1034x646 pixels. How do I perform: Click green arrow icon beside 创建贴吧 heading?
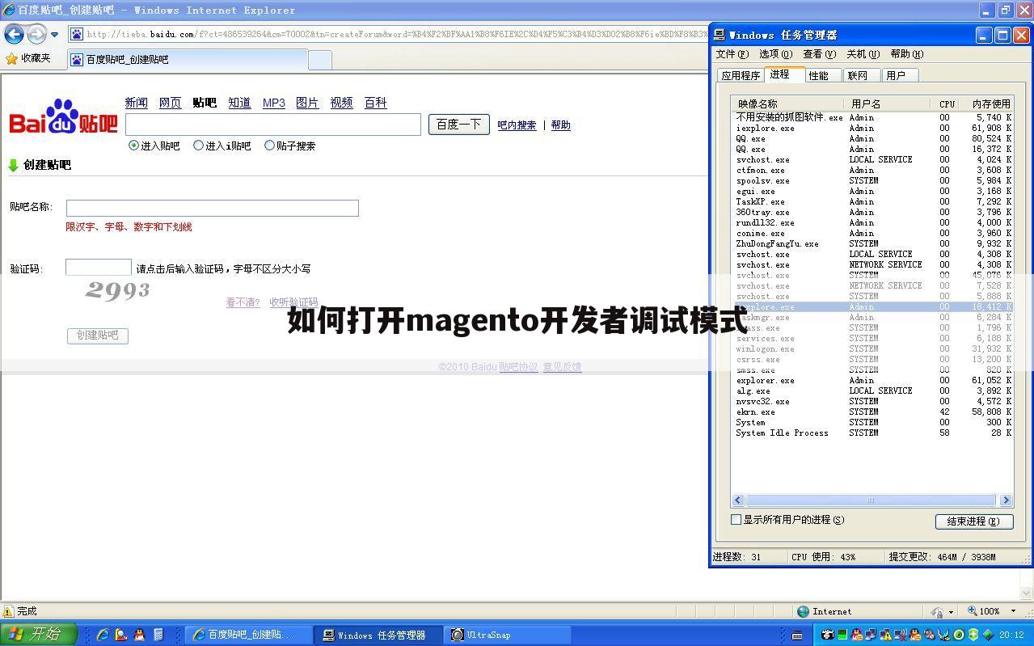tap(13, 165)
